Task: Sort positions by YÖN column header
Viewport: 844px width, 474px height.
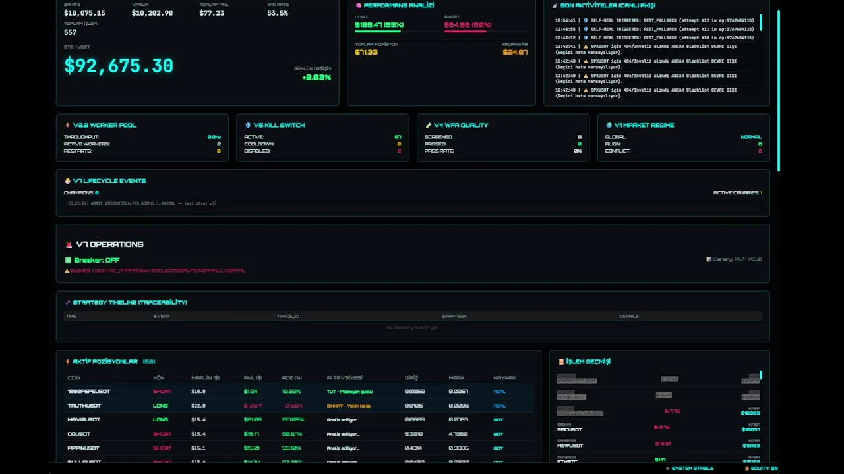Action: click(158, 378)
